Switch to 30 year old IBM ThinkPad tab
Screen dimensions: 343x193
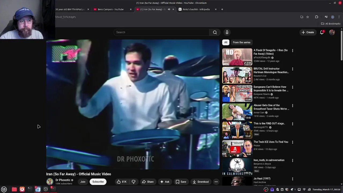click(70, 9)
